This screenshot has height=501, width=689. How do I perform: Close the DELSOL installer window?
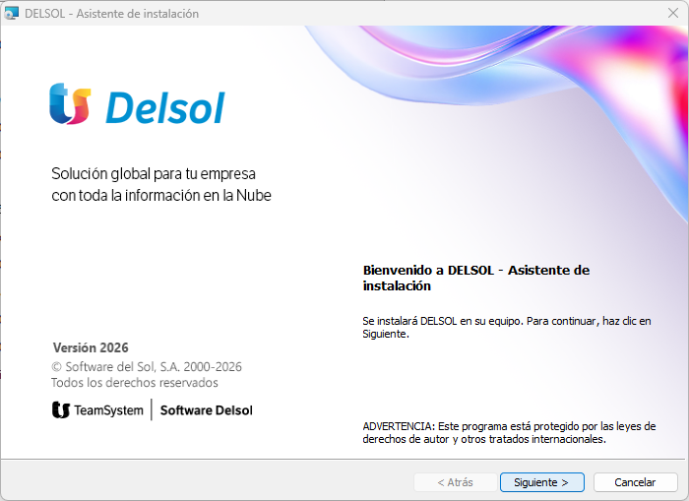(x=672, y=13)
